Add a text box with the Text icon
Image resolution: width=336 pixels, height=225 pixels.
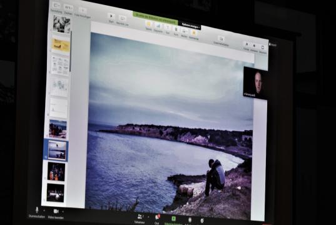pyautogui.click(x=168, y=29)
